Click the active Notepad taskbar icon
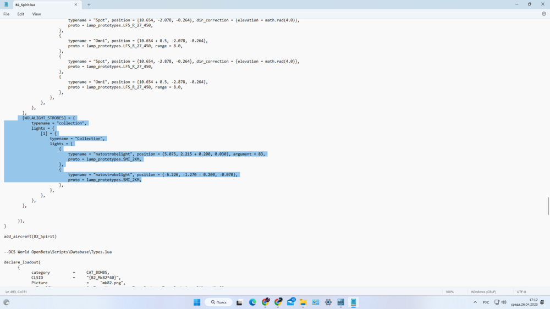 click(x=353, y=302)
